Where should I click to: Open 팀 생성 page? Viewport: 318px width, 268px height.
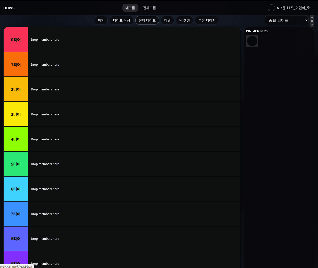[185, 20]
